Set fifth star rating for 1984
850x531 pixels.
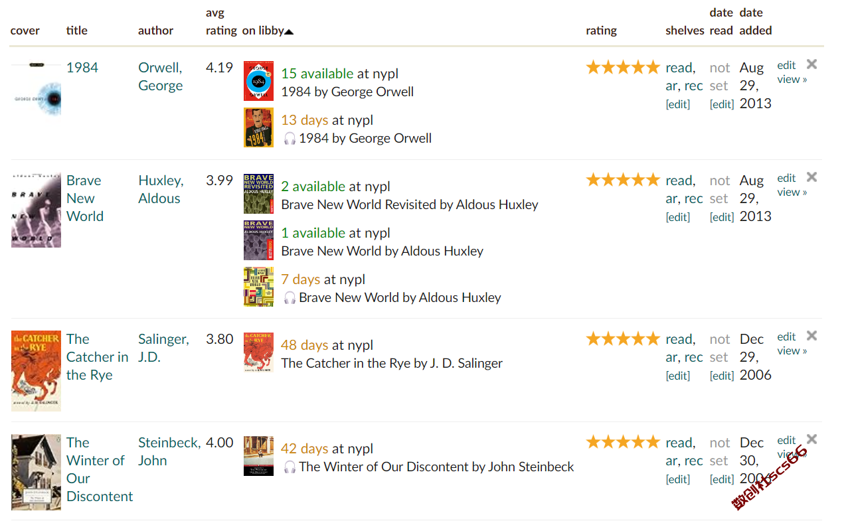(653, 67)
